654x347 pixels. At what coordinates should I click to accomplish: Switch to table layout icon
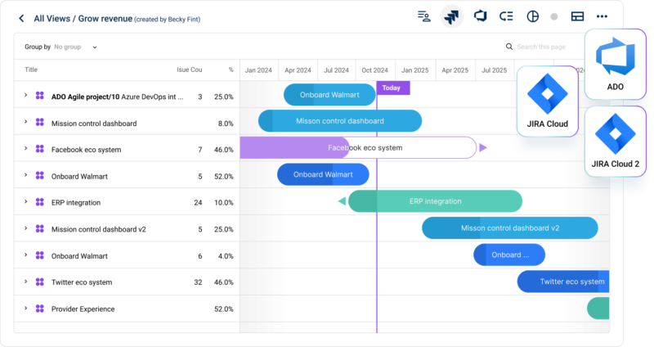pos(577,16)
